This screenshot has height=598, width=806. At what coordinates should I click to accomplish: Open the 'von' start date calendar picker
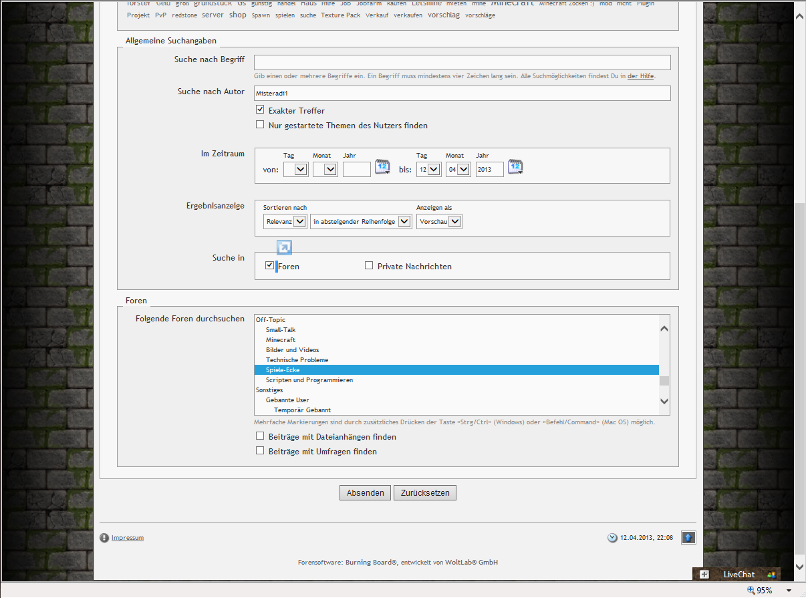382,167
